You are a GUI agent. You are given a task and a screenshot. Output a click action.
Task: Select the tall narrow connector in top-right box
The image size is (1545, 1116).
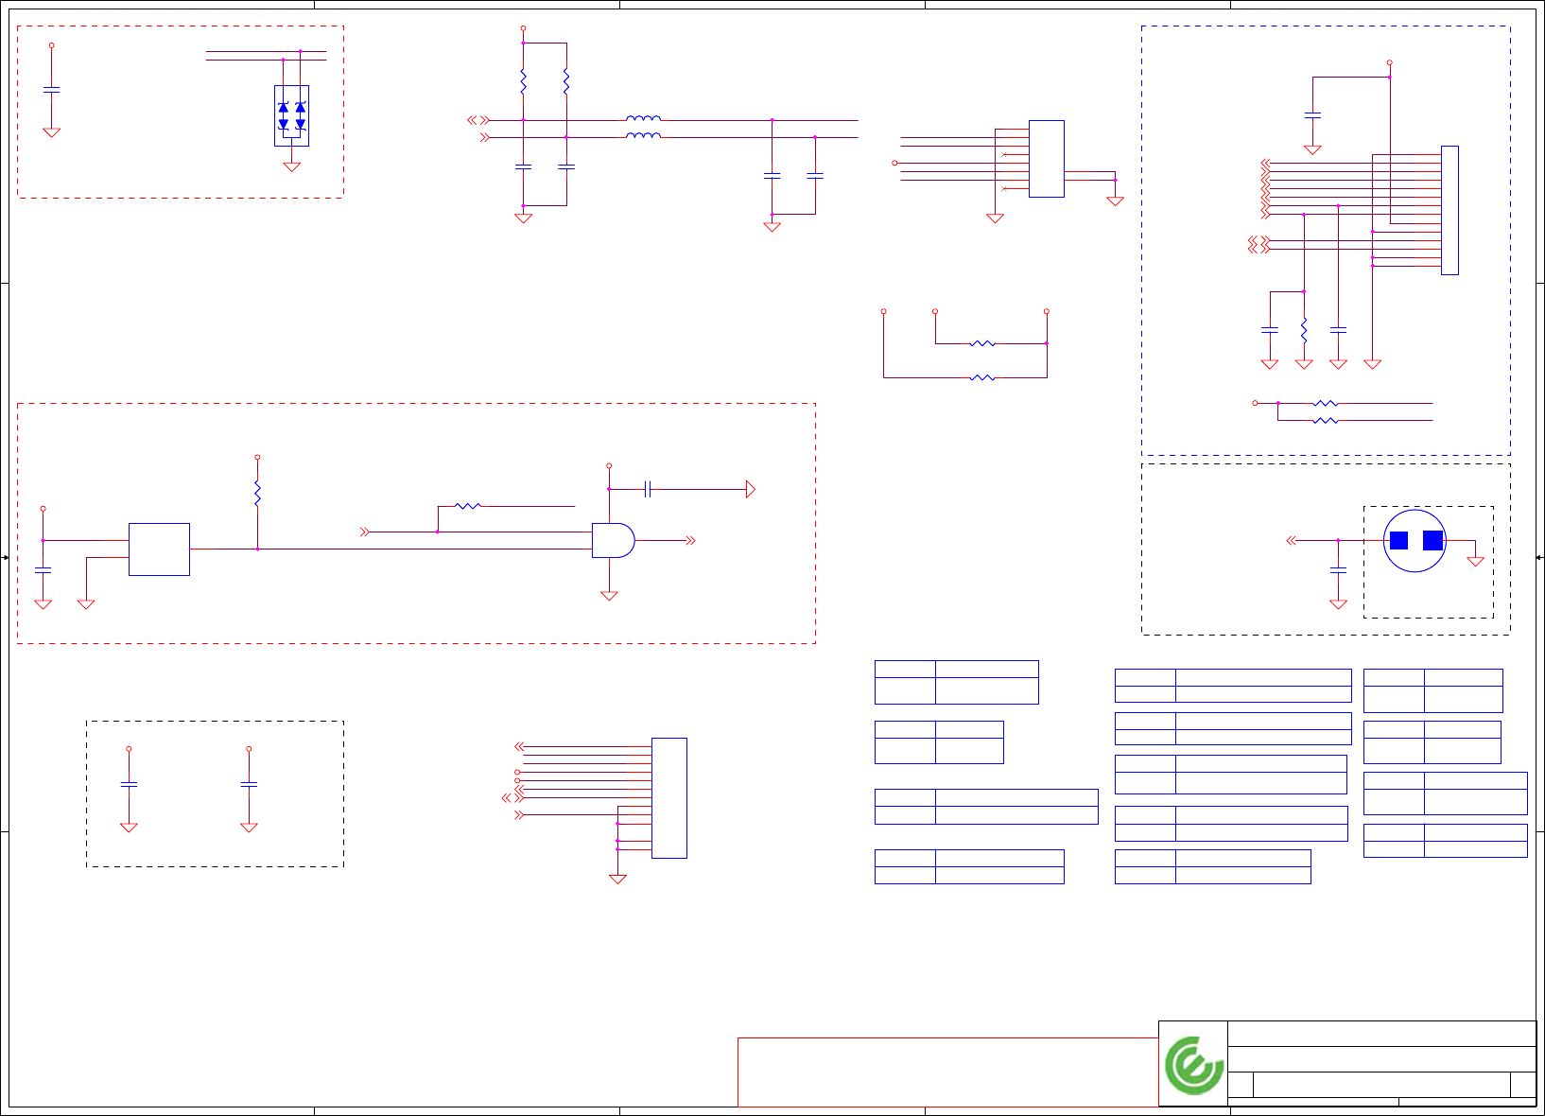pos(1450,210)
